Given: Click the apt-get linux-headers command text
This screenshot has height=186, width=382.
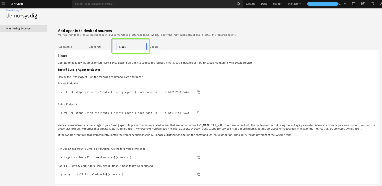Looking at the screenshot, I should (x=96, y=157).
